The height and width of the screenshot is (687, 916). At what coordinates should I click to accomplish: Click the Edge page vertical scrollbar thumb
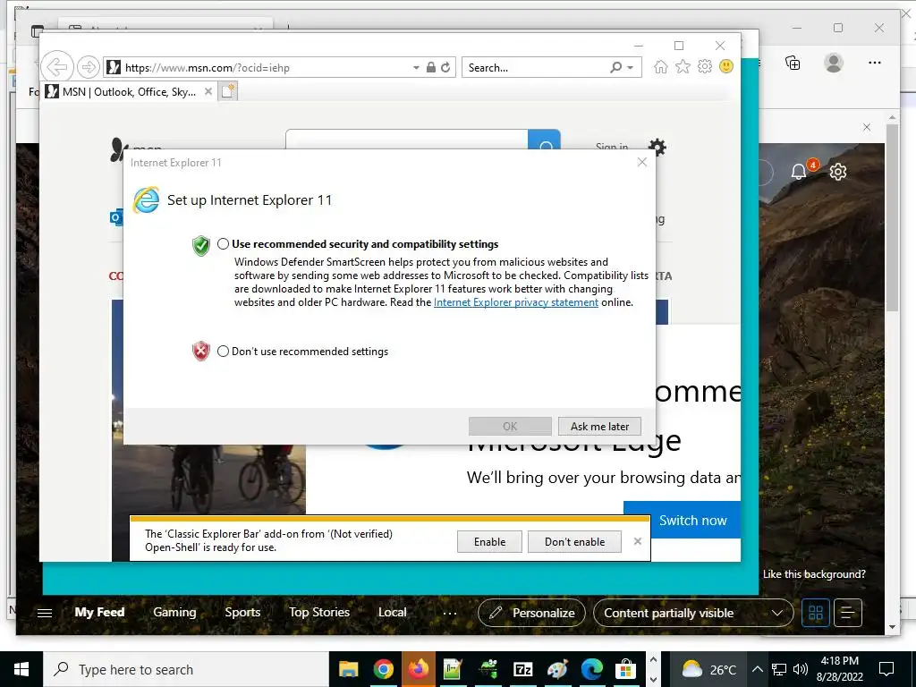(892, 216)
